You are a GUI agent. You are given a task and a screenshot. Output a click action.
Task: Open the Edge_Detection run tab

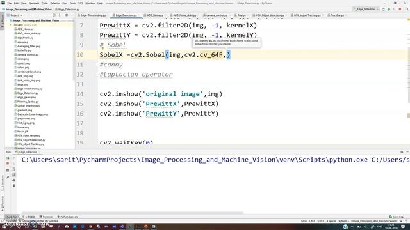tap(26, 152)
